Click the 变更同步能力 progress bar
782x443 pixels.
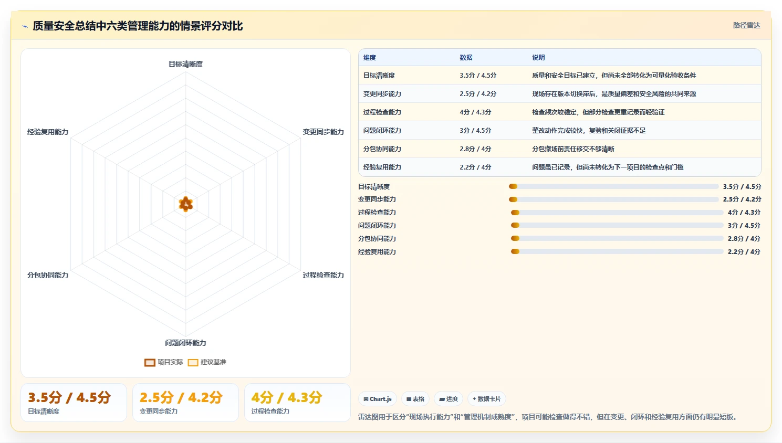click(x=613, y=199)
